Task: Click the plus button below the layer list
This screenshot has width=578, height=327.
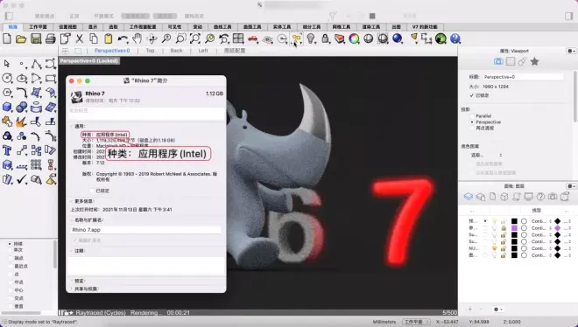Action: point(470,310)
